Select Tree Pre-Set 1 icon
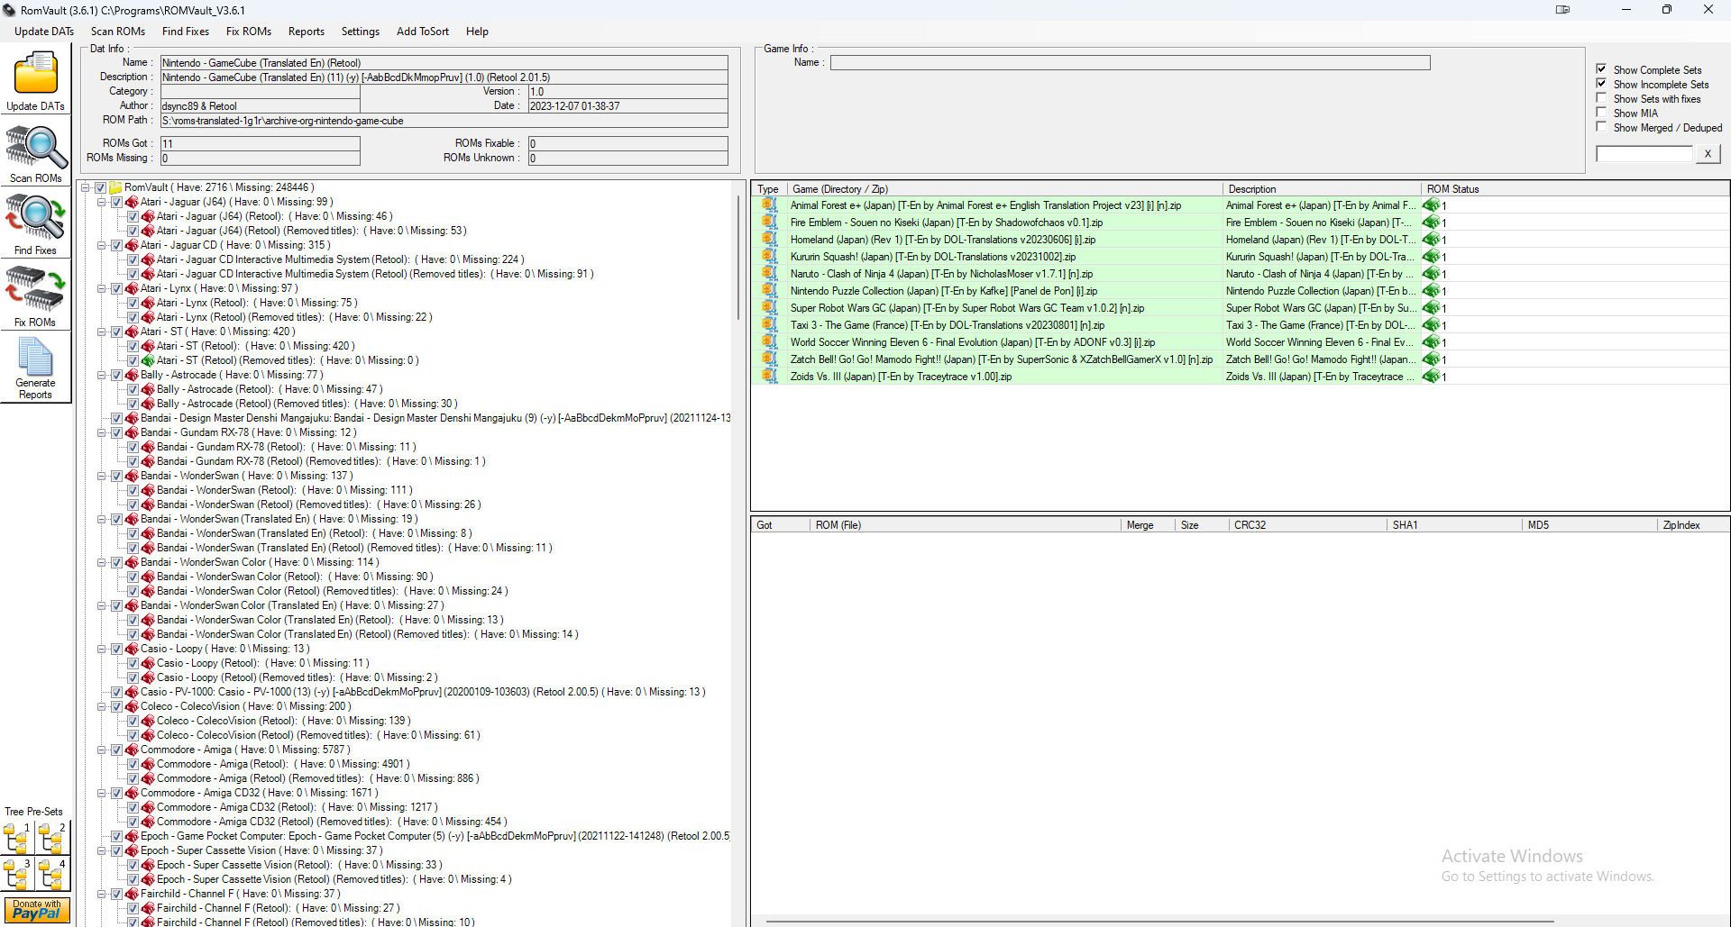1731x927 pixels. click(17, 838)
